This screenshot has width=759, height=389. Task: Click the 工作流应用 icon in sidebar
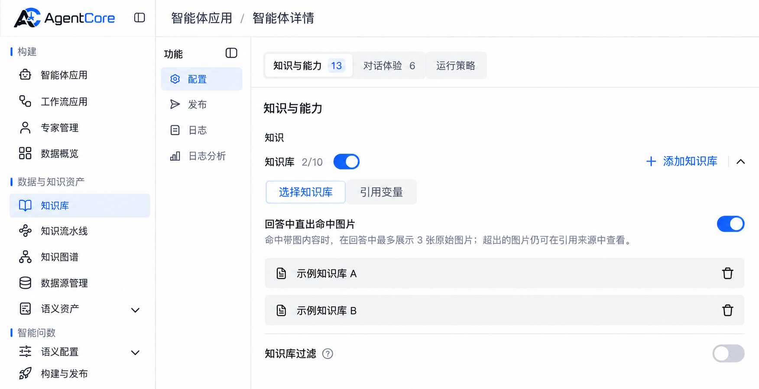tap(25, 101)
